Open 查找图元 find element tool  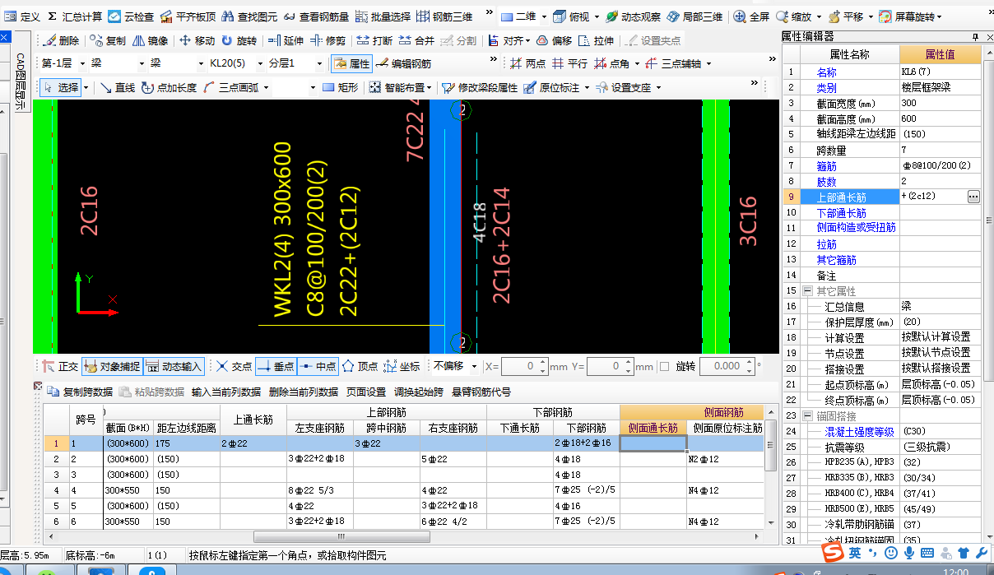click(x=249, y=16)
